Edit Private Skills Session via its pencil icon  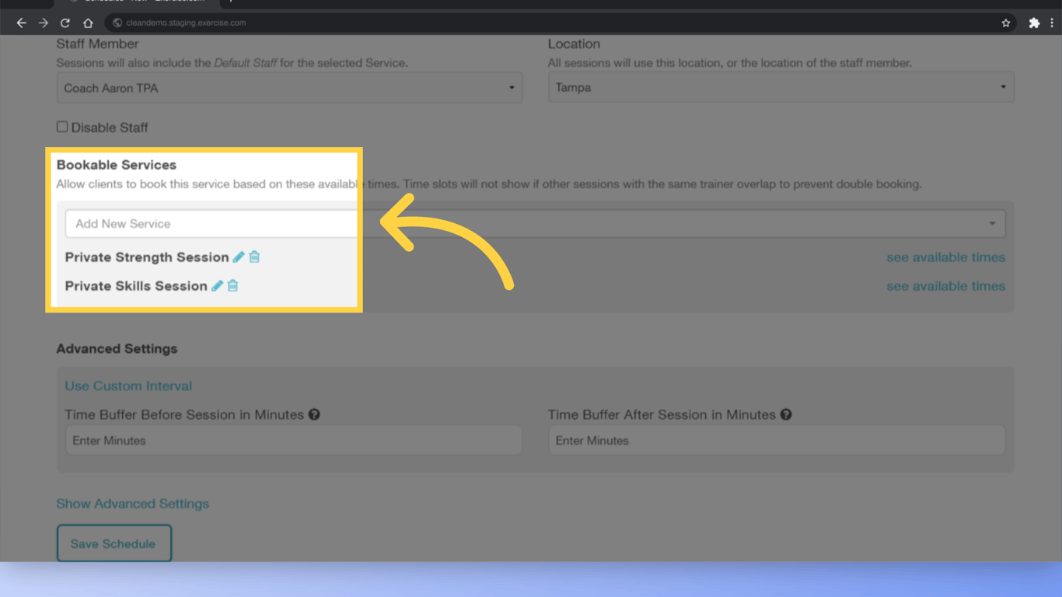216,285
